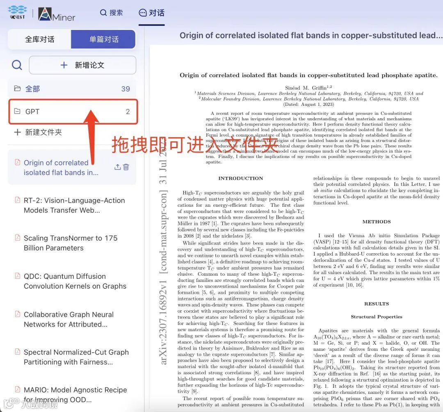The image size is (443, 412).
Task: Open Scaling TransNormer to 175 Billion Parameters
Action: coord(71,243)
